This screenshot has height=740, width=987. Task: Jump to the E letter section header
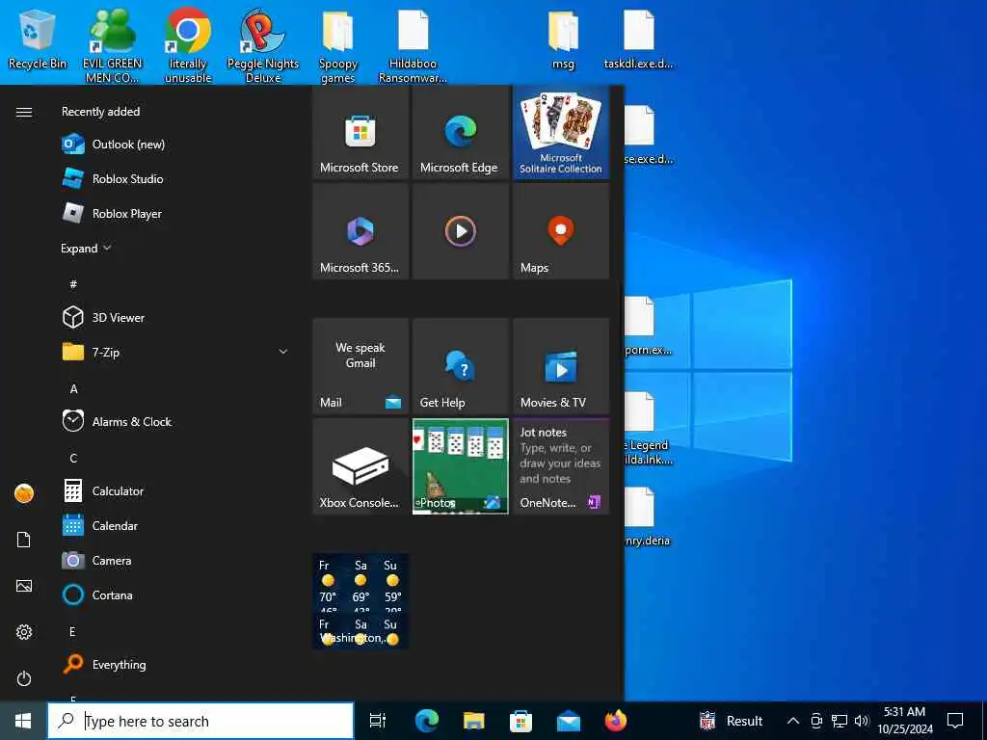click(x=72, y=632)
